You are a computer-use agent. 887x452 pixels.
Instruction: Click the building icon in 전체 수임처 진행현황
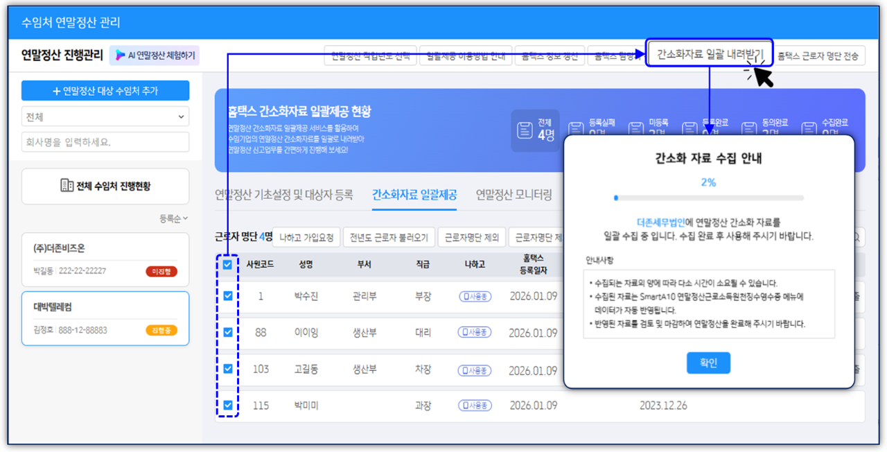coord(67,186)
